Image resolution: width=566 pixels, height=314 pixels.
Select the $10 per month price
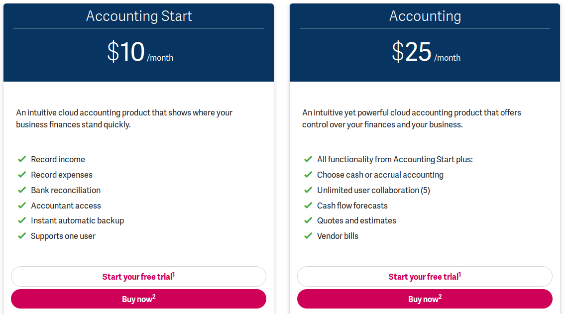(138, 52)
